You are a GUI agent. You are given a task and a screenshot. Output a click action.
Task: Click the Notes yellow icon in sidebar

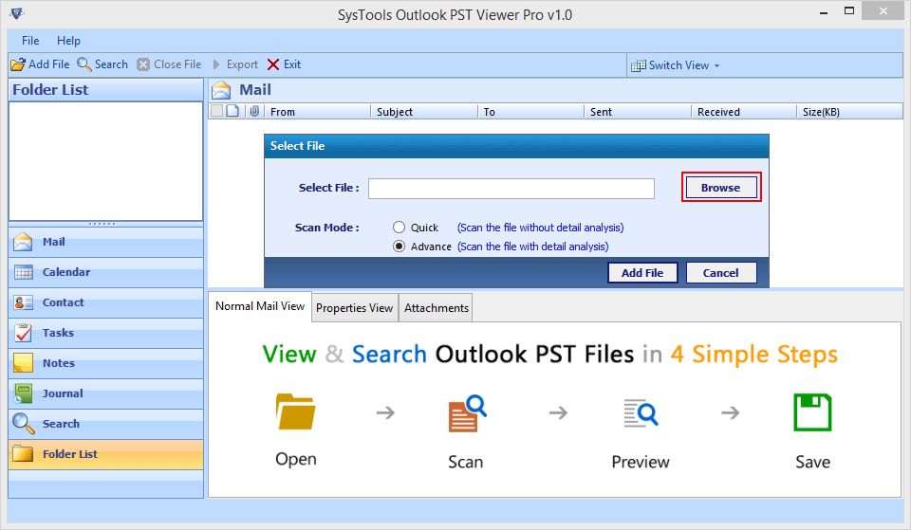pyautogui.click(x=23, y=363)
